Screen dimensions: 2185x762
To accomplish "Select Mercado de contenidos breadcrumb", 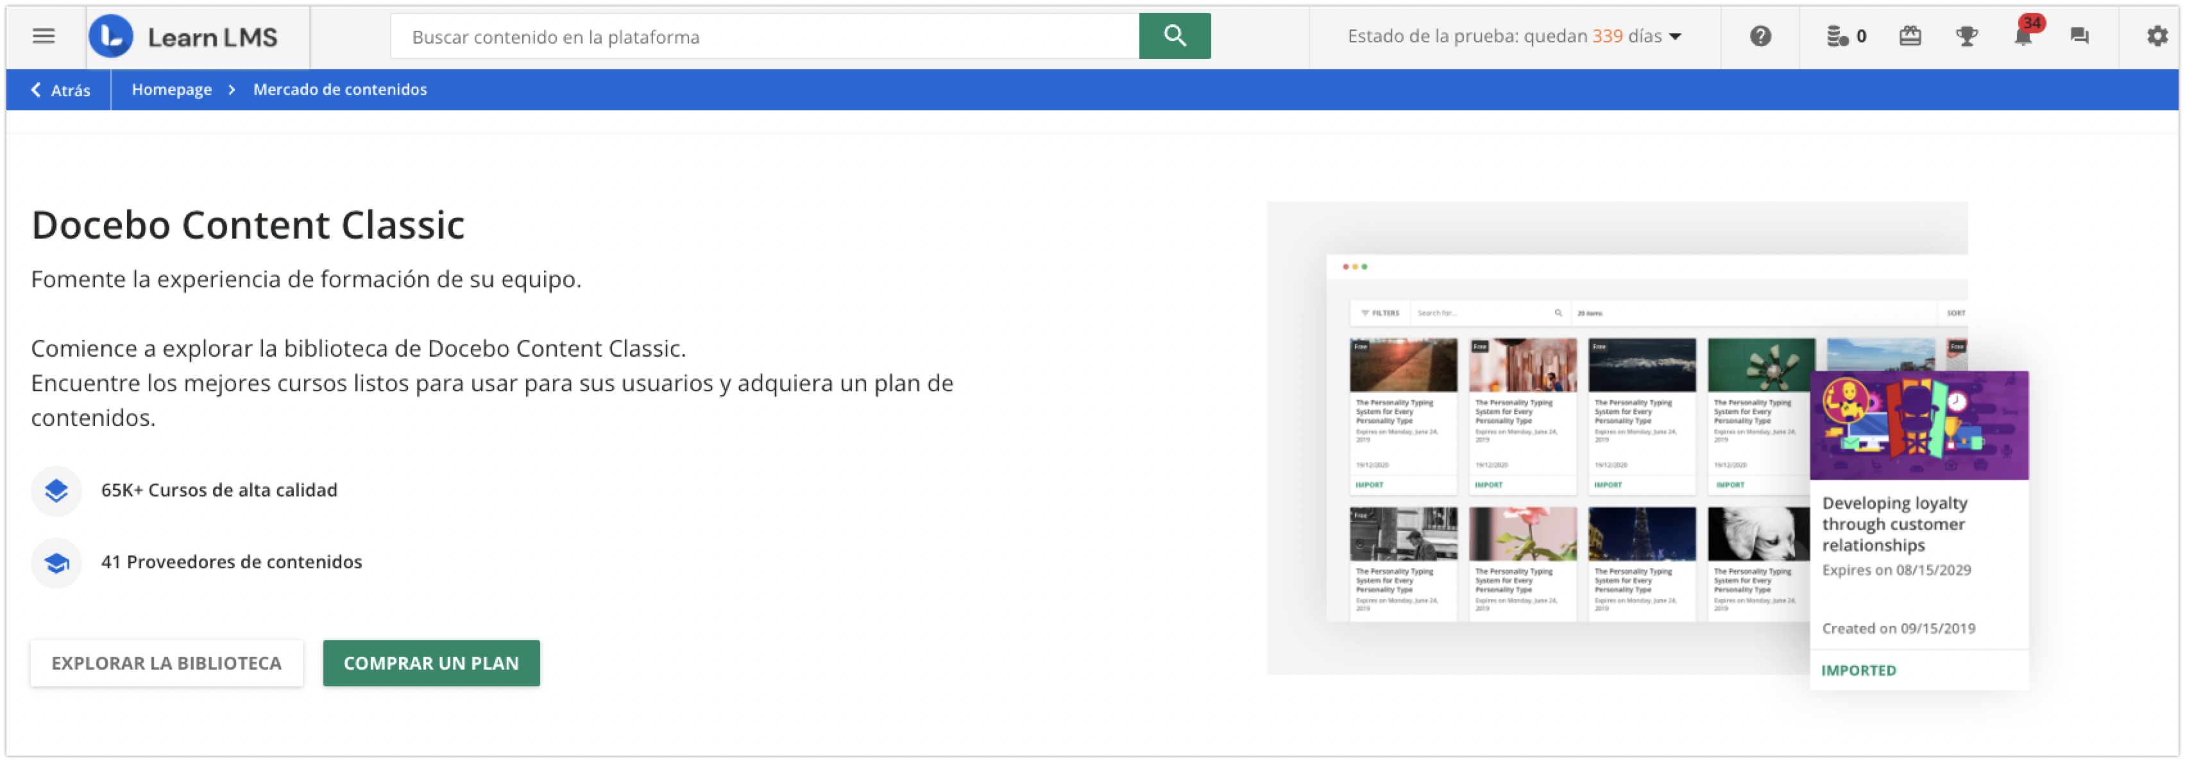I will 339,89.
